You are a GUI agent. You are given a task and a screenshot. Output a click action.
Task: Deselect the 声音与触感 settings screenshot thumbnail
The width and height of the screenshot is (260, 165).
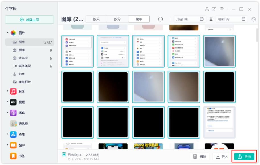click(x=77, y=51)
